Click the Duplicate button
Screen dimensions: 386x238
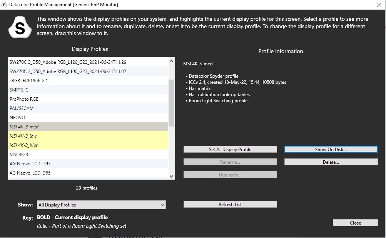point(230,175)
